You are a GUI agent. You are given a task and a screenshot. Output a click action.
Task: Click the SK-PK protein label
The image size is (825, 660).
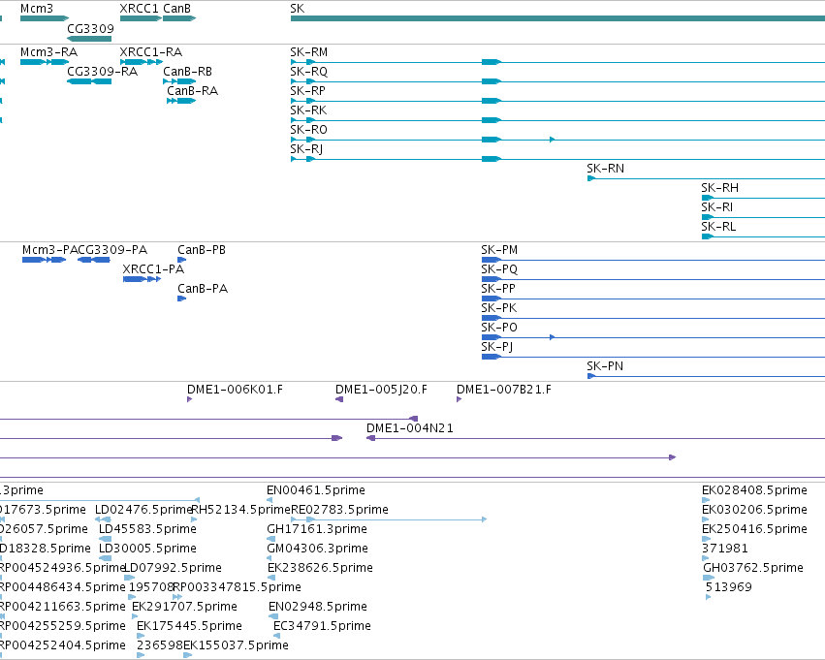coord(499,308)
